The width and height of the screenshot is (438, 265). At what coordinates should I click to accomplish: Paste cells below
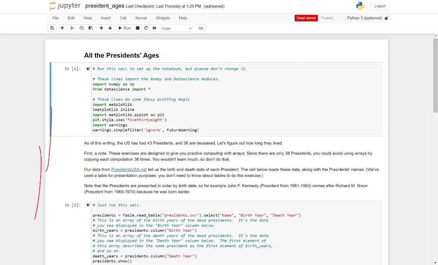[90, 28]
